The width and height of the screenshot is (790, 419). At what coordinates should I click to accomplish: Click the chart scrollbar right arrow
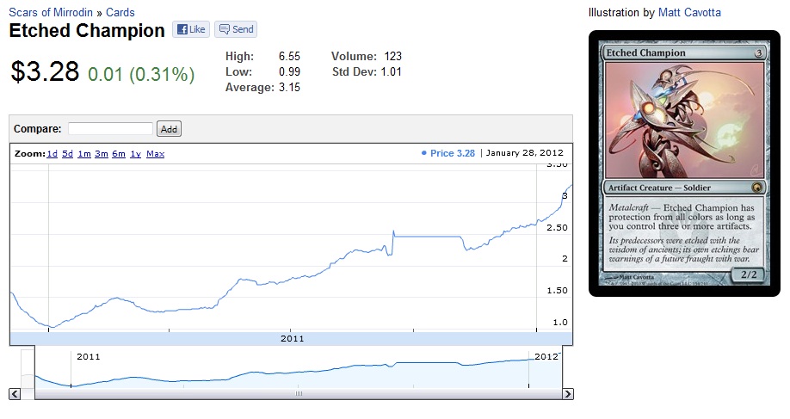(567, 393)
